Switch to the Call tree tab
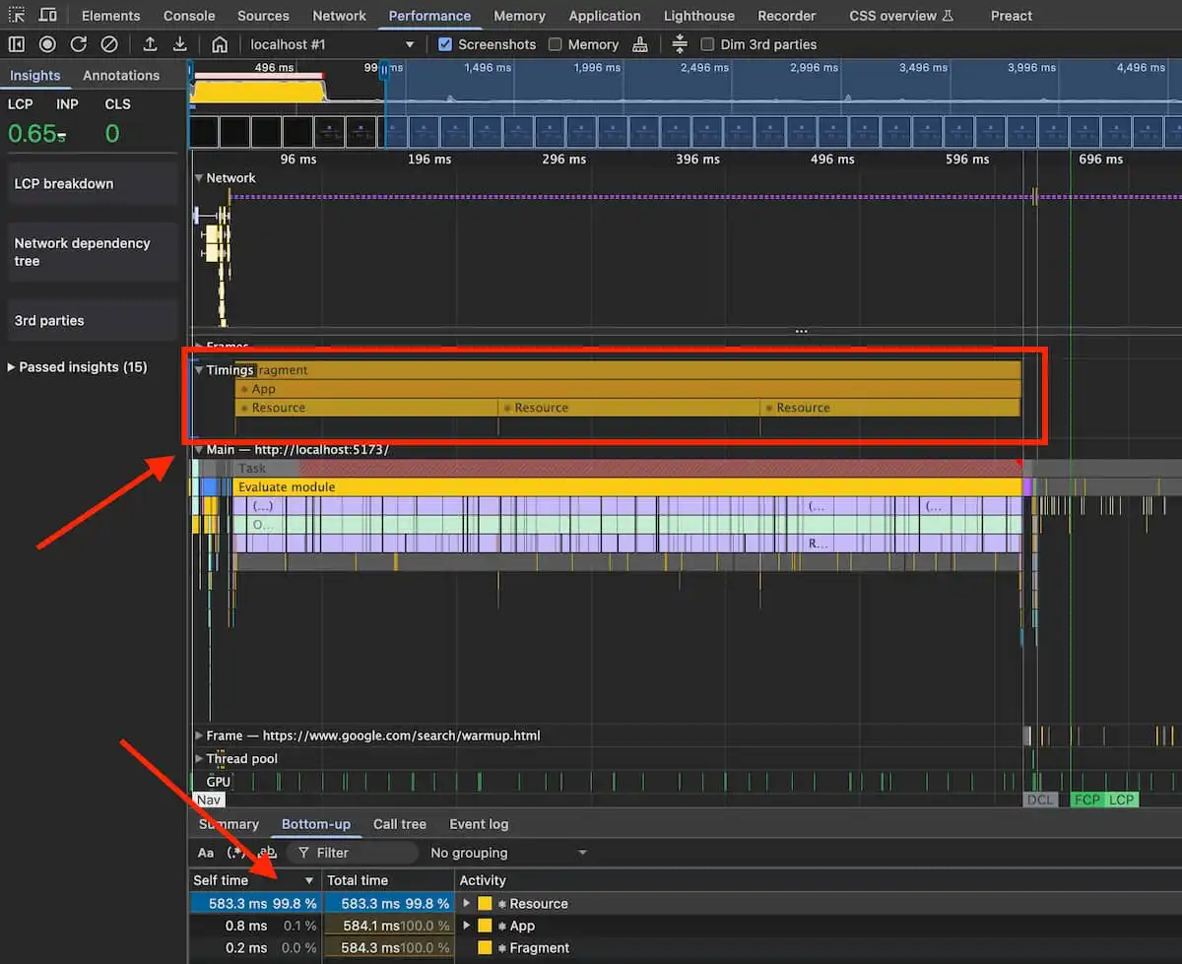 399,824
